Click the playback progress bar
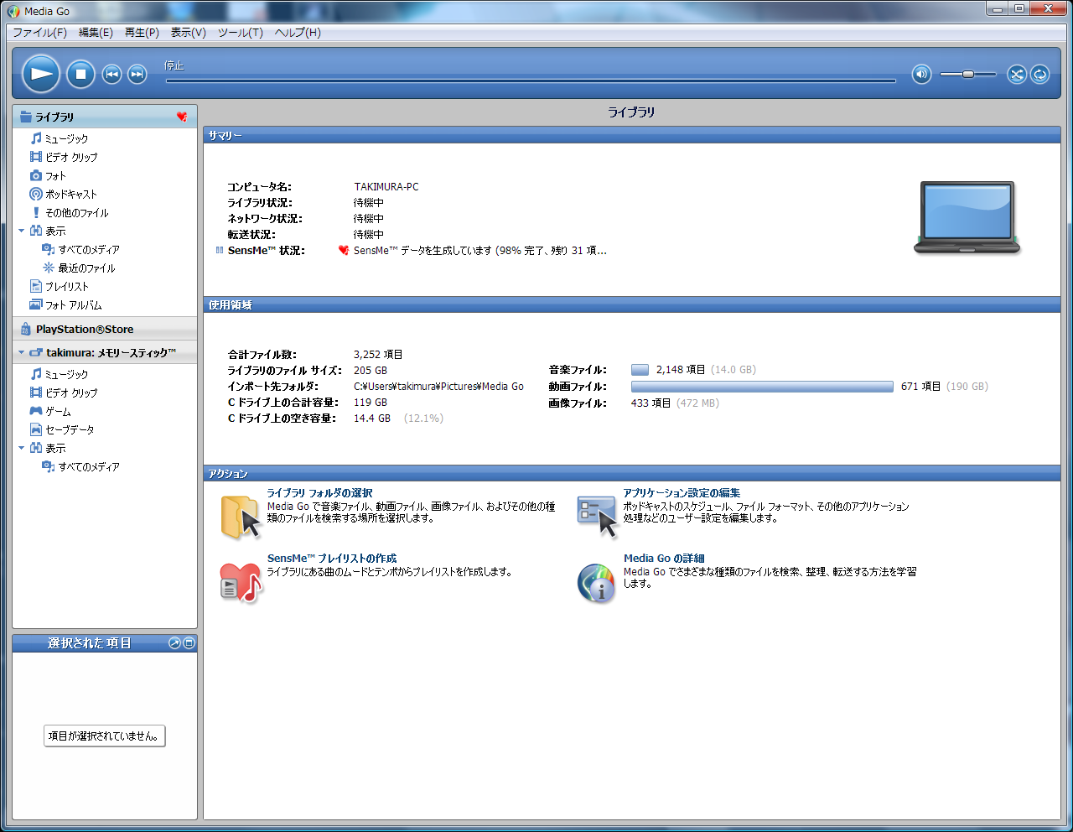 [x=531, y=81]
